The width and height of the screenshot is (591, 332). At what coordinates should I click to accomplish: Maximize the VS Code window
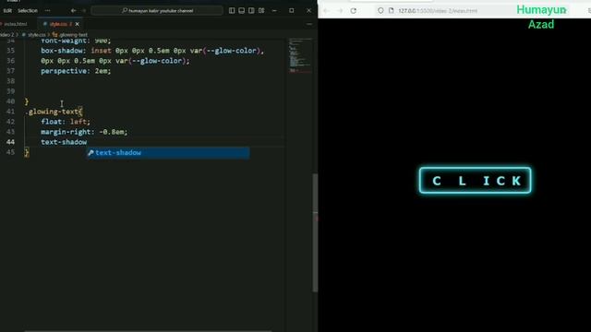click(292, 10)
